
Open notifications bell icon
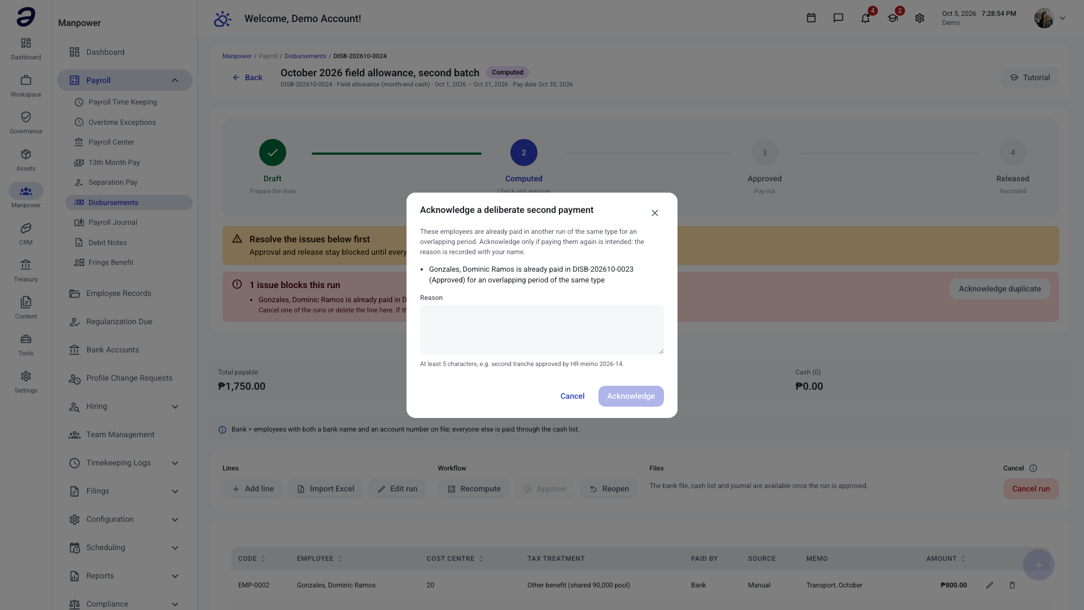point(866,18)
